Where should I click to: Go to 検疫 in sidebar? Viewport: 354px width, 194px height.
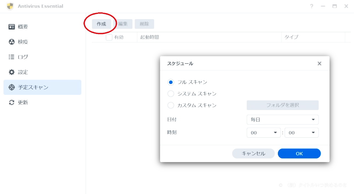[x=42, y=42]
